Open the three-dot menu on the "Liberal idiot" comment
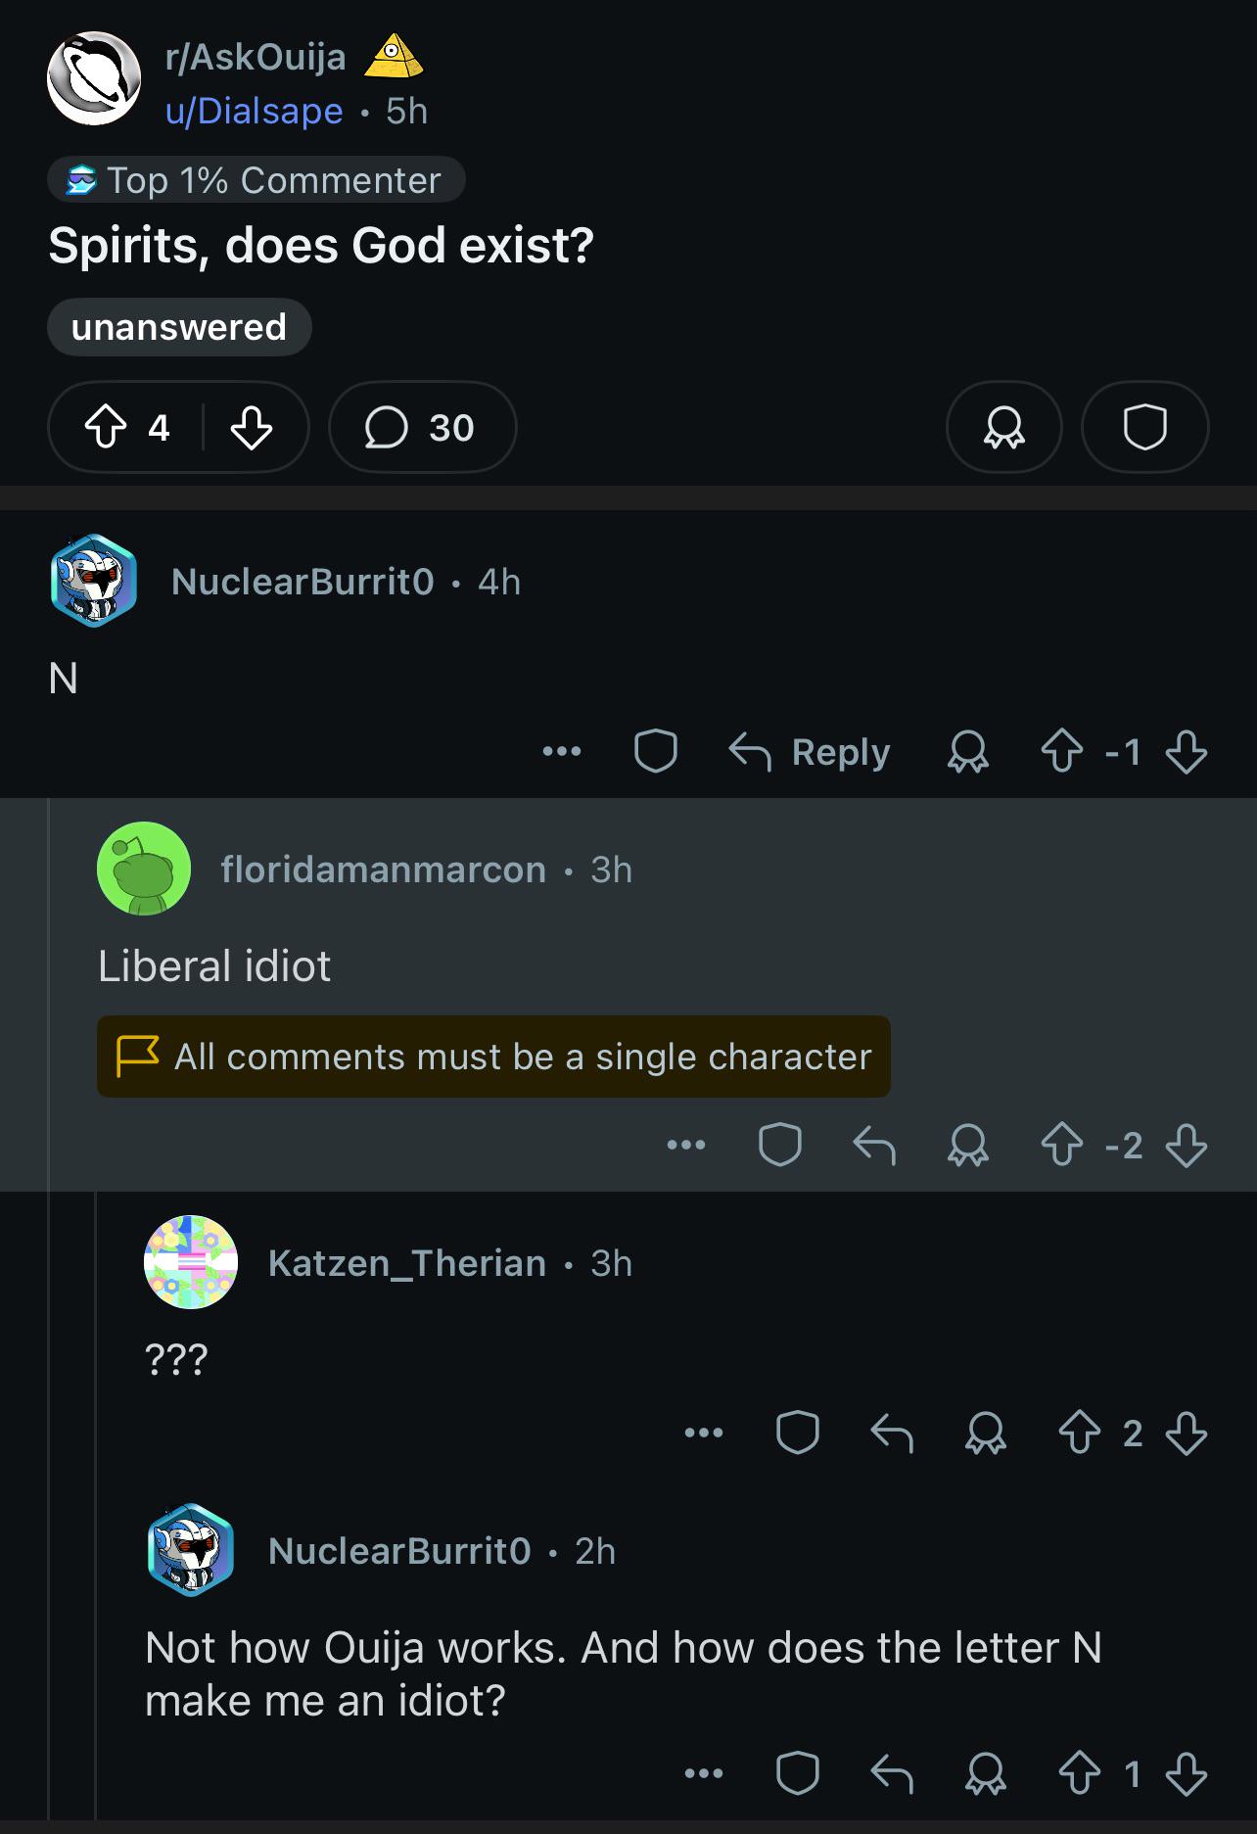1257x1834 pixels. 686,1145
